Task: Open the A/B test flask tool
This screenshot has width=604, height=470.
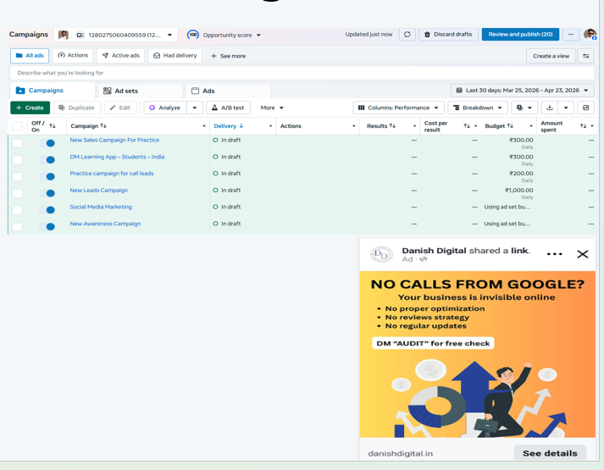Action: [x=228, y=108]
